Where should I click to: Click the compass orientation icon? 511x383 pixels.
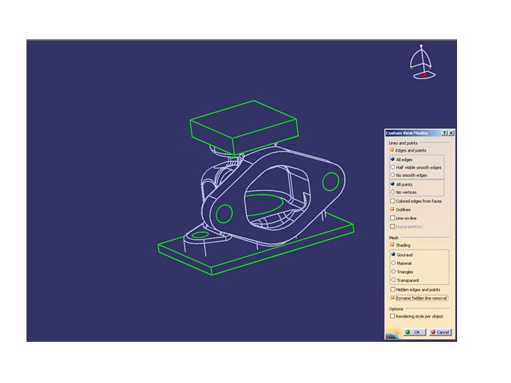pos(423,62)
